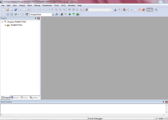Image resolution: width=168 pixels, height=120 pixels.
Task: Open a file using folder icon
Action: tap(7, 10)
